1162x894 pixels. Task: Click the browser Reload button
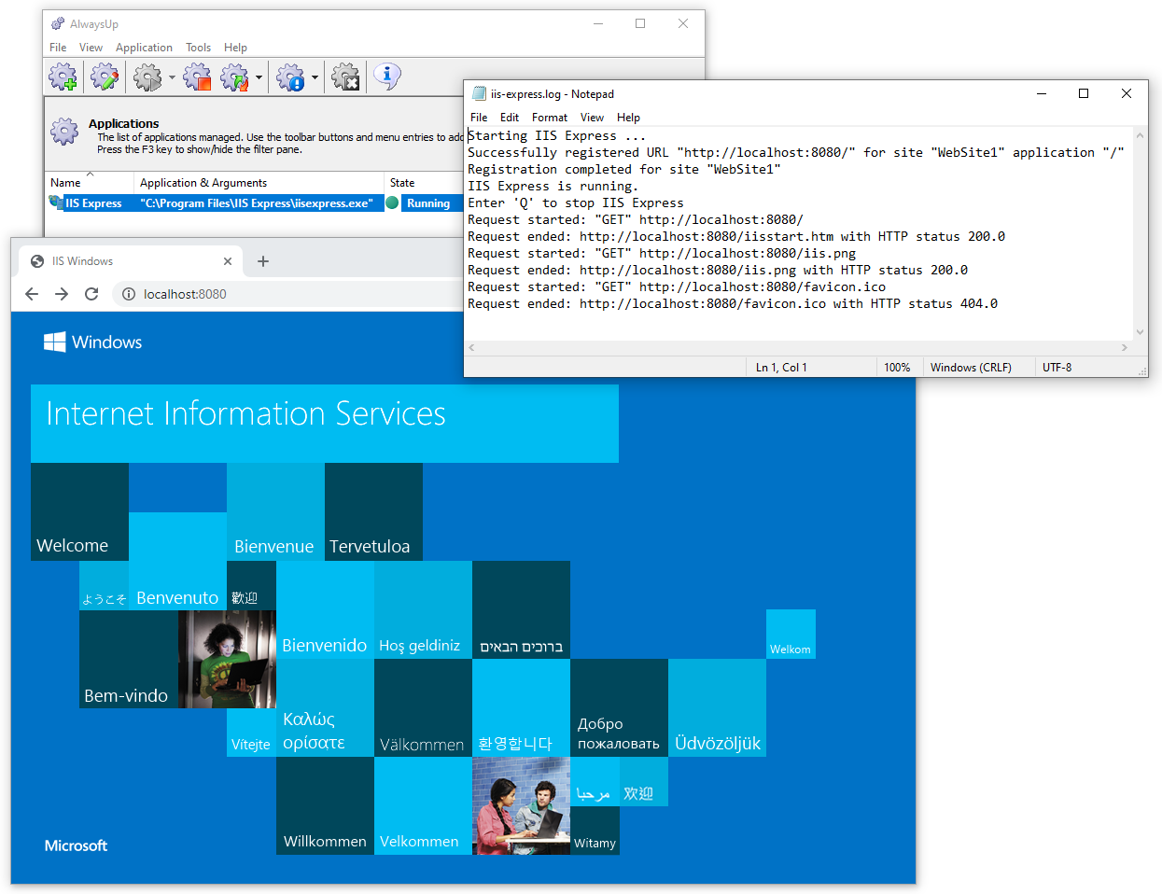coord(91,294)
